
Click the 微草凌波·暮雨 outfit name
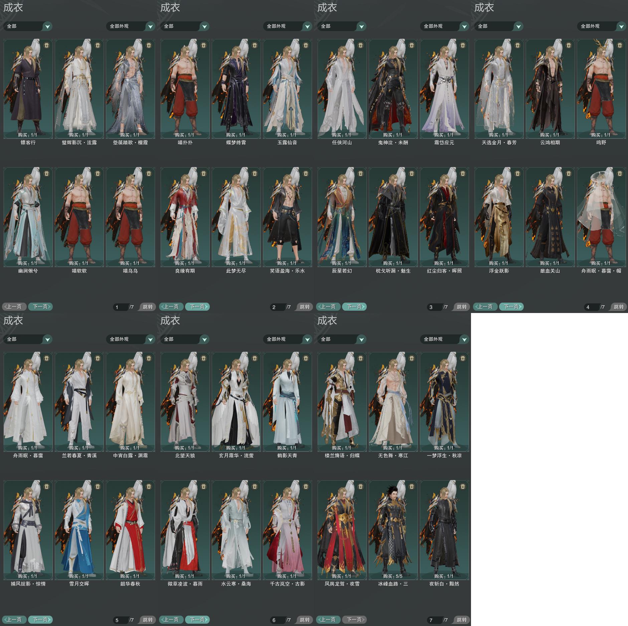pyautogui.click(x=185, y=584)
